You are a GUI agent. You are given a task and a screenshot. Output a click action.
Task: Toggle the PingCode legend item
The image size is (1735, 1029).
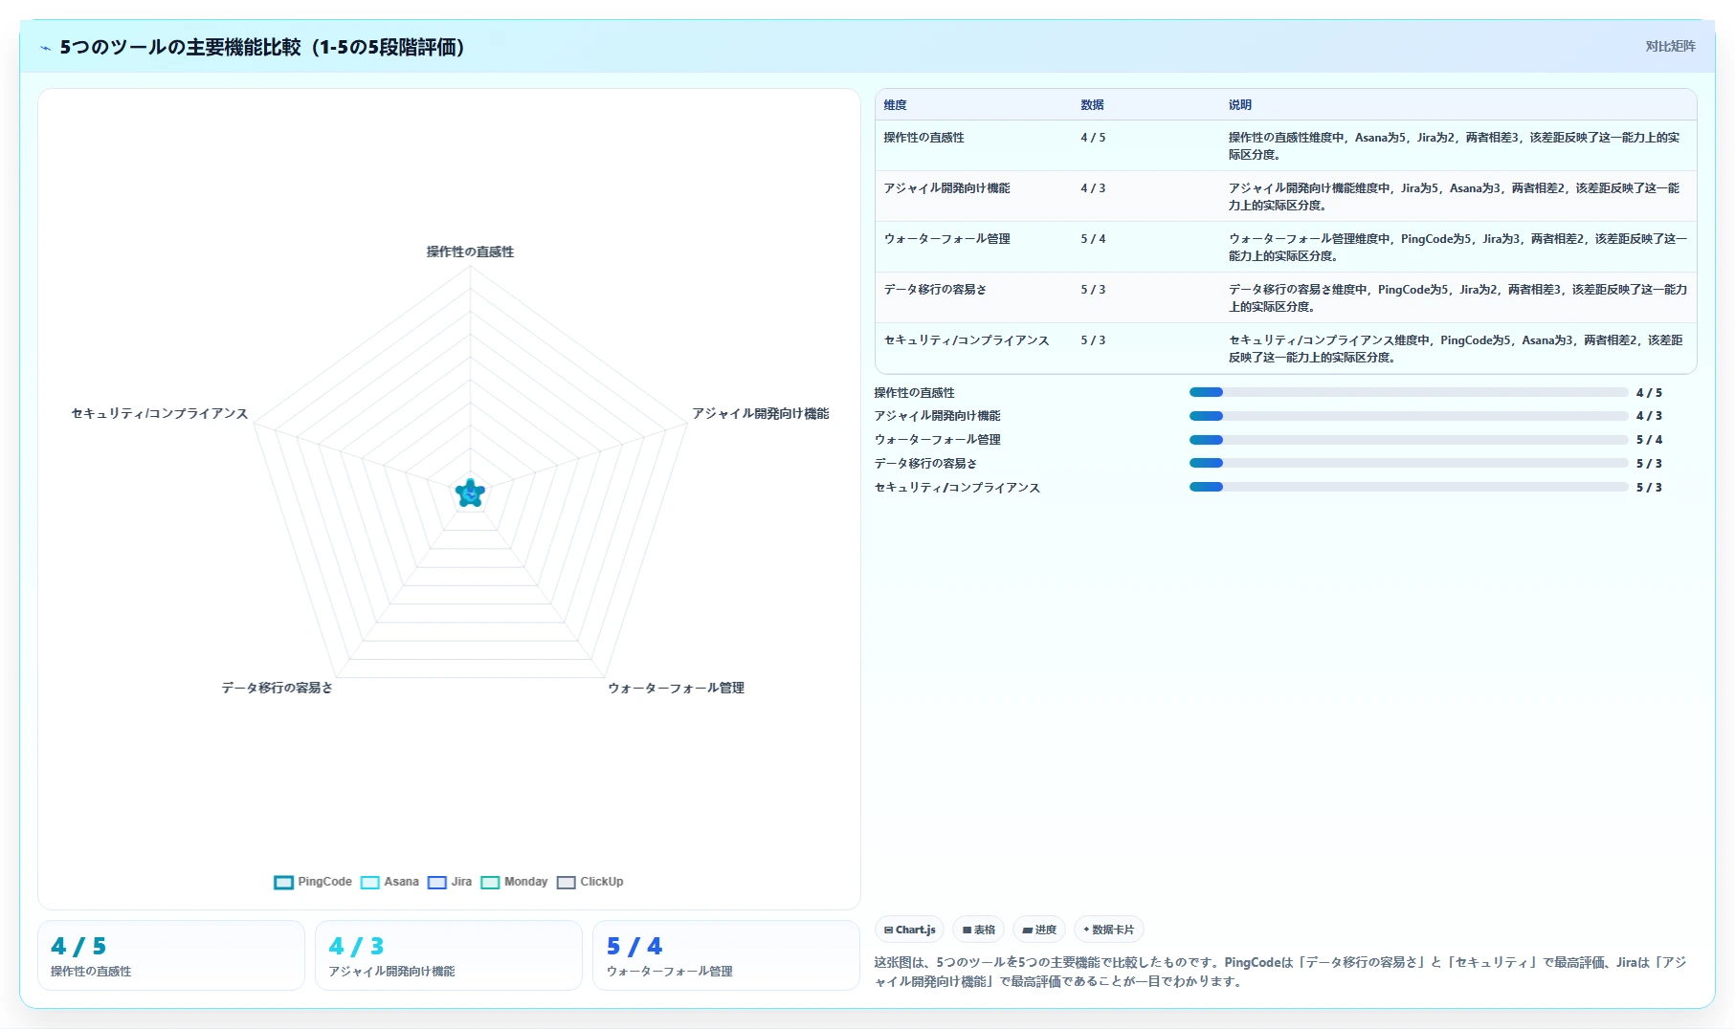(x=313, y=882)
